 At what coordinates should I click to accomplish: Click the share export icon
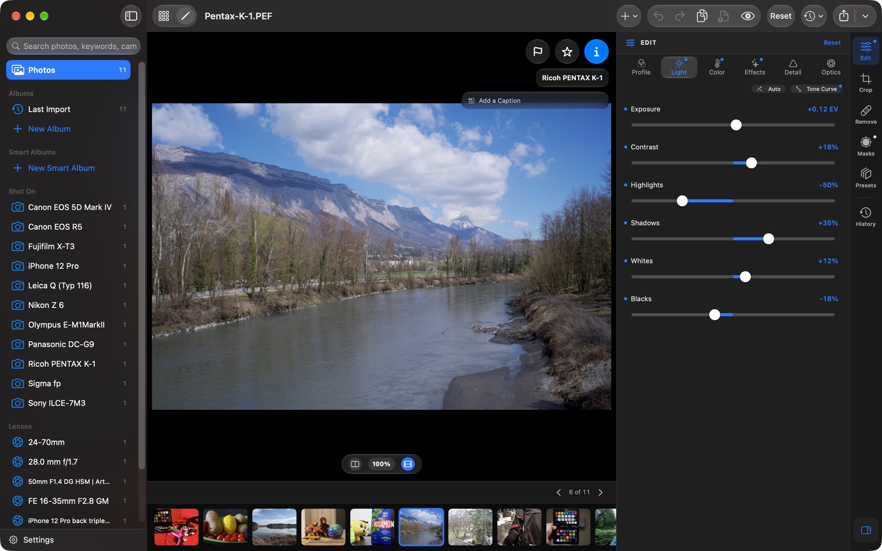coord(844,16)
